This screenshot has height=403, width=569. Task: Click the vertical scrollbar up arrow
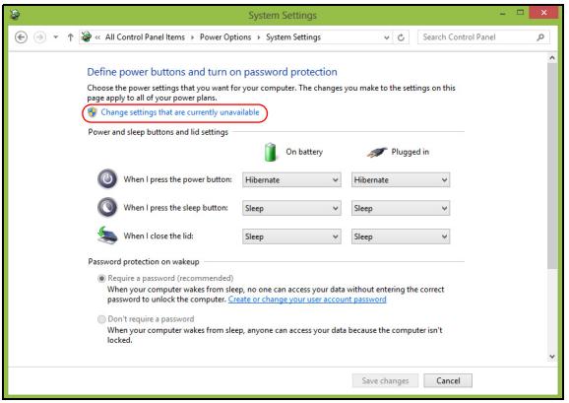point(552,58)
